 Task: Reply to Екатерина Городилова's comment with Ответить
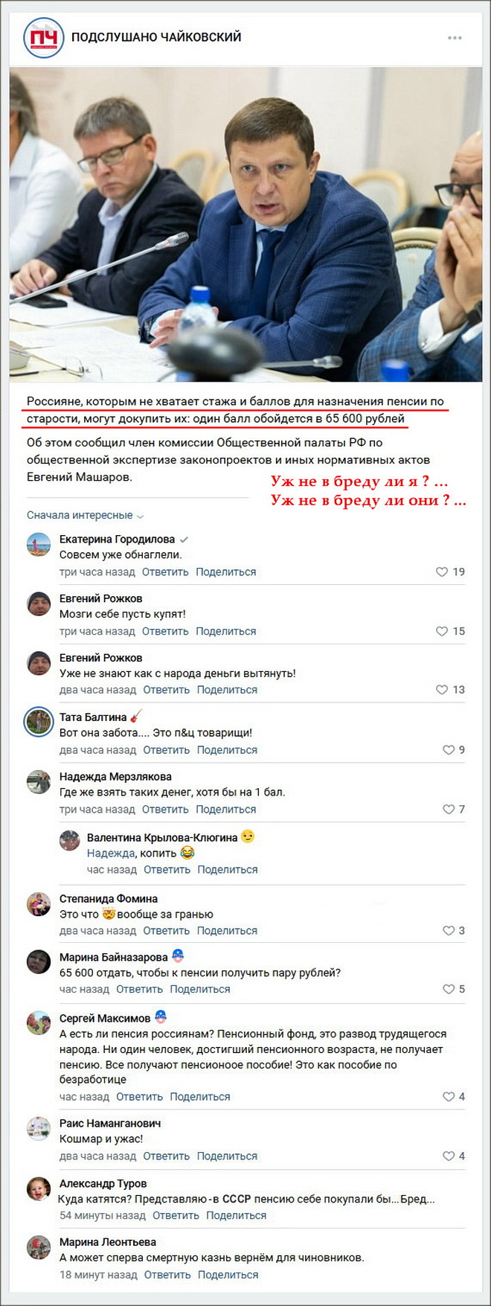[x=165, y=572]
